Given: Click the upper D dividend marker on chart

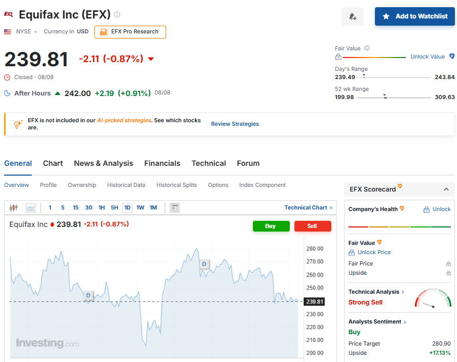Looking at the screenshot, I should click(x=204, y=264).
